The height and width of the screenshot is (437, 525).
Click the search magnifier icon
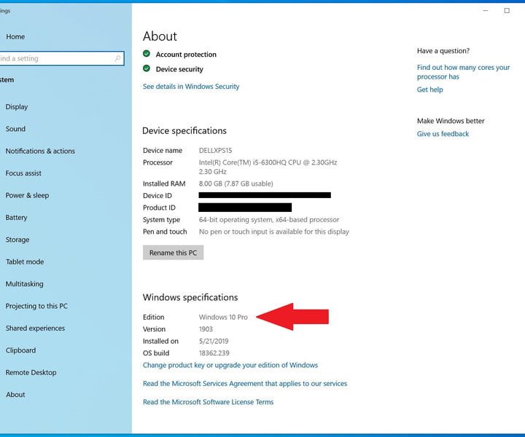point(117,58)
